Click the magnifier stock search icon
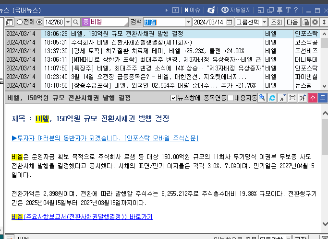The image size is (328, 239). (76, 22)
